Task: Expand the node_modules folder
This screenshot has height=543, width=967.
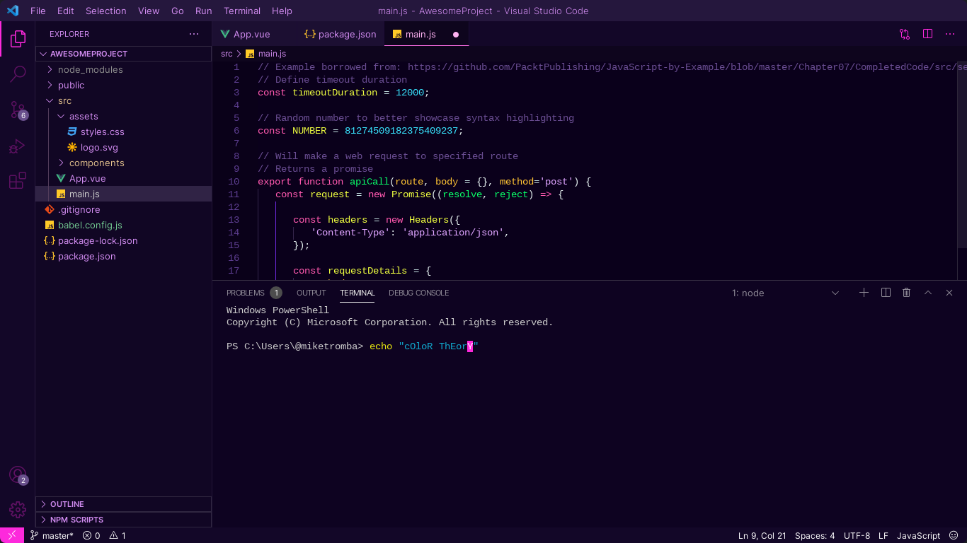Action: click(123, 69)
